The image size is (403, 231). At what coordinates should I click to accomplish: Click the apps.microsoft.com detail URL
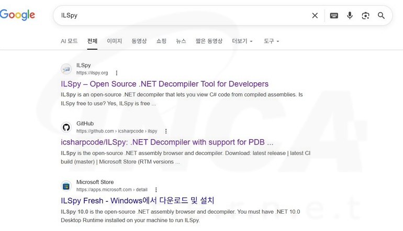pyautogui.click(x=112, y=190)
